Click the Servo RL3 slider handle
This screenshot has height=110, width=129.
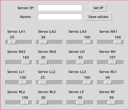[x=43, y=102]
